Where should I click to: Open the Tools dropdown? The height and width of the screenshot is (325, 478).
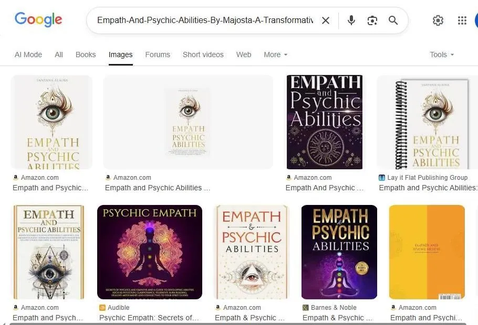click(441, 55)
